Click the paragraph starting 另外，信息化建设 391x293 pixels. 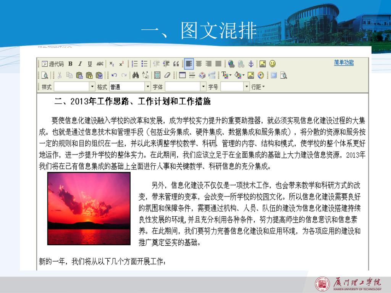[250, 214]
